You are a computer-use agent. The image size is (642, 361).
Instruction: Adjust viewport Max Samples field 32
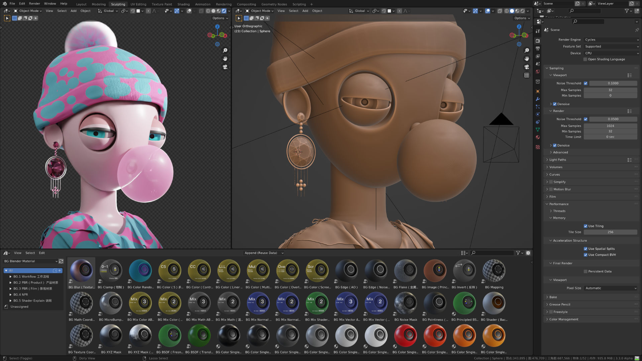point(610,90)
